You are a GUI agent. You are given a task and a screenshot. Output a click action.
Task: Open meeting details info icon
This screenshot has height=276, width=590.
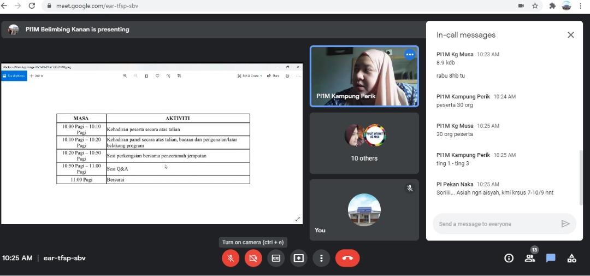509,258
